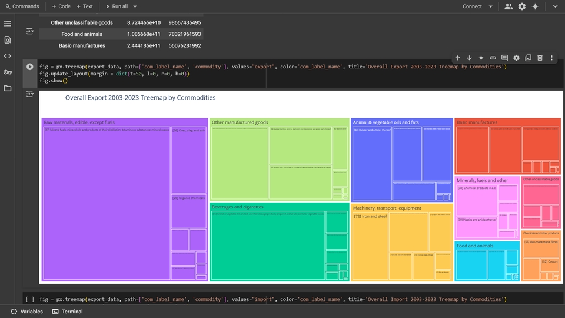Image resolution: width=565 pixels, height=318 pixels.
Task: Open more cell actions menu
Action: [551, 58]
